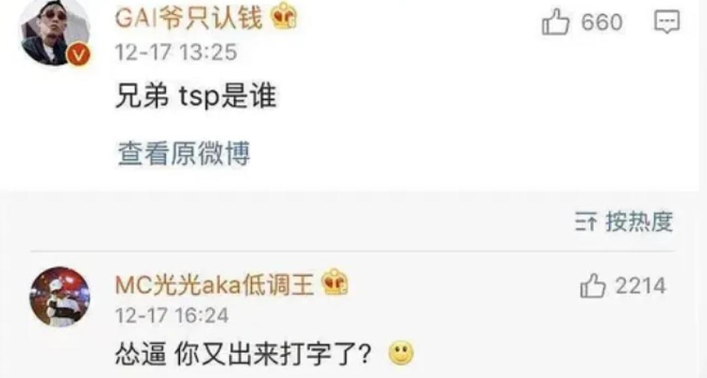Click GAI爷只认钱's profile avatar
Image resolution: width=707 pixels, height=378 pixels.
click(x=55, y=33)
